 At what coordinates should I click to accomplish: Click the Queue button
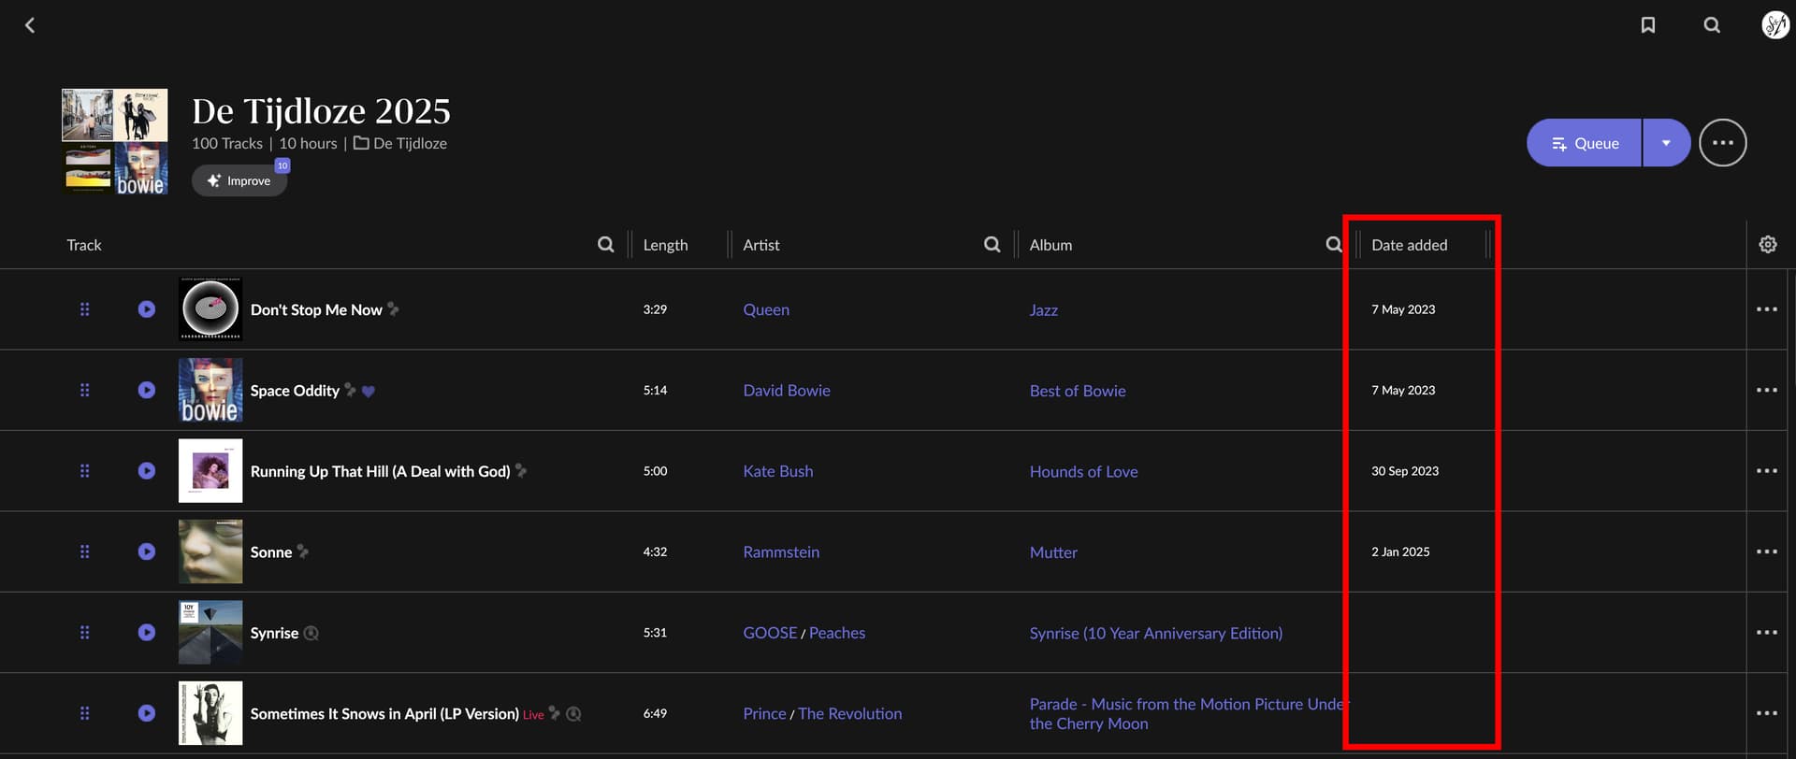[x=1584, y=143]
